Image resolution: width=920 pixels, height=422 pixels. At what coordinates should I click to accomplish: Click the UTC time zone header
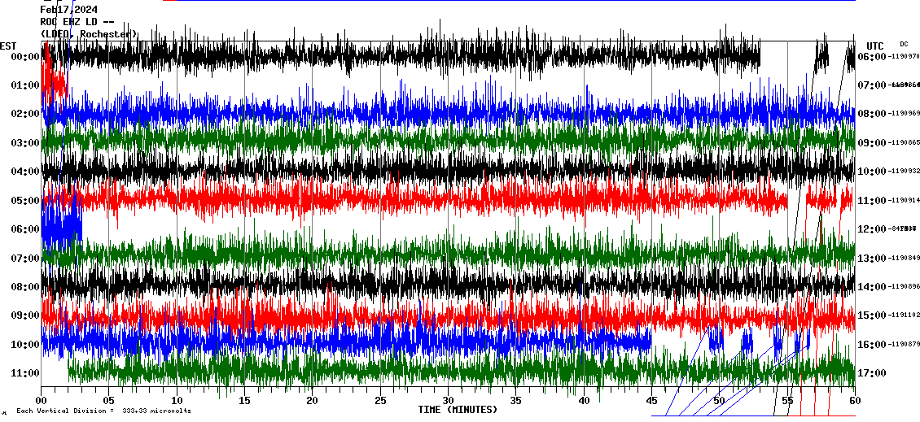[x=875, y=46]
